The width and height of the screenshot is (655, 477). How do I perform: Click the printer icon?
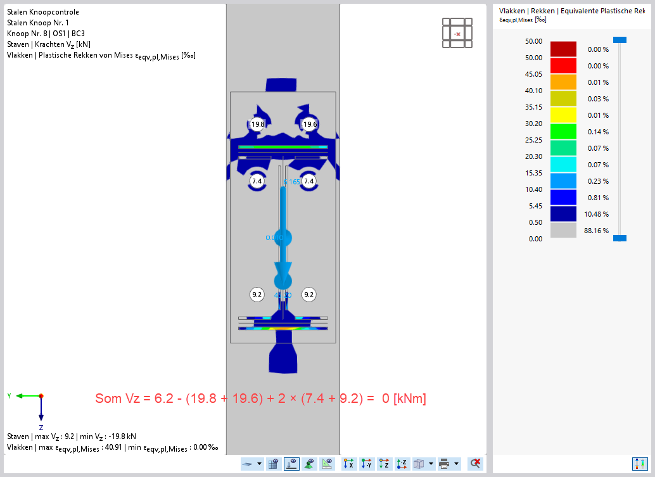click(x=445, y=464)
